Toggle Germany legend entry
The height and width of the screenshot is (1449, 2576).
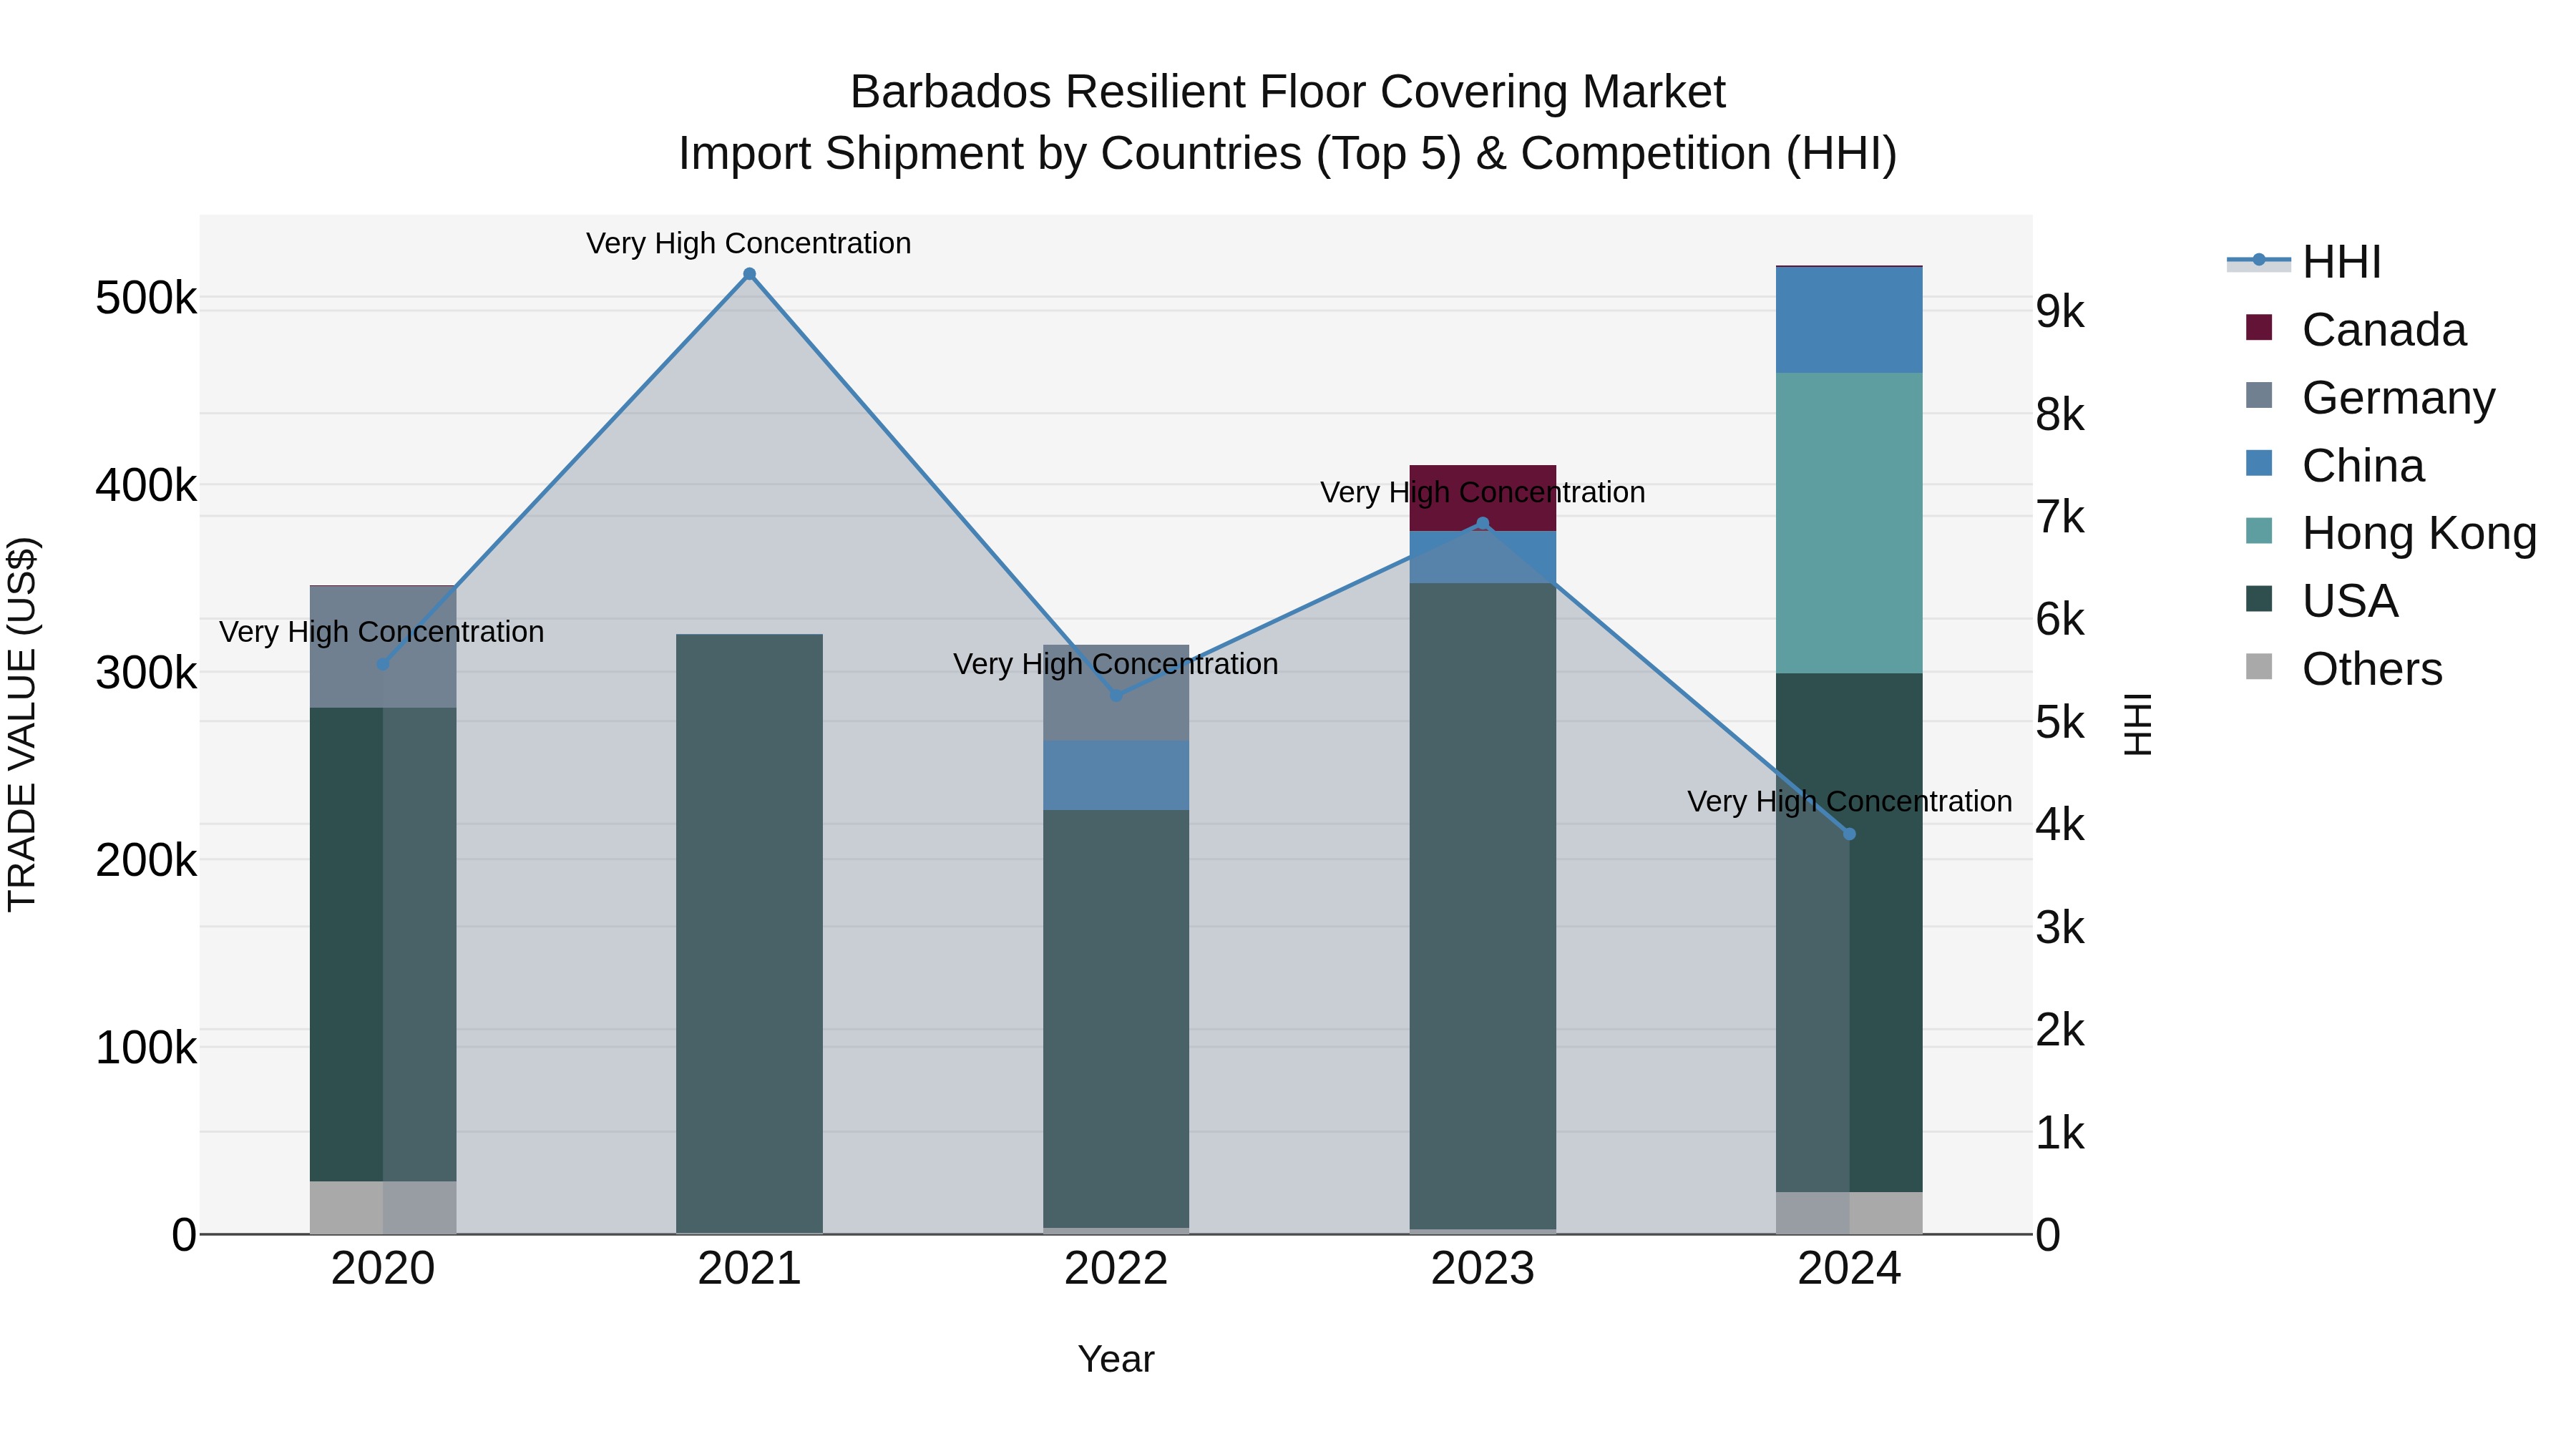pyautogui.click(x=2370, y=398)
